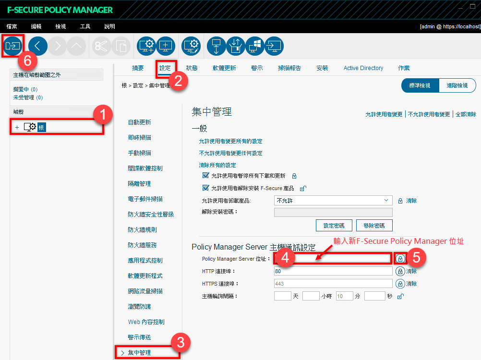
Task: Expand the 根 tree node with plus
Action: coord(17,127)
